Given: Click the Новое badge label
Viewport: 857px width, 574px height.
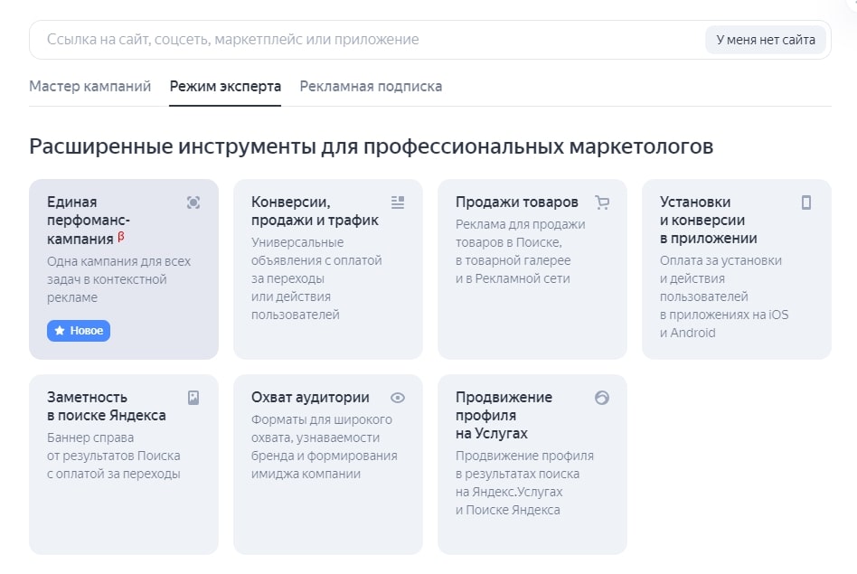Looking at the screenshot, I should (x=79, y=331).
